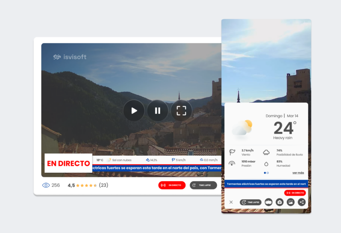Tap TIME LAPSE button in mobile panel
Screen dimensions: 341x233
pyautogui.click(x=250, y=202)
